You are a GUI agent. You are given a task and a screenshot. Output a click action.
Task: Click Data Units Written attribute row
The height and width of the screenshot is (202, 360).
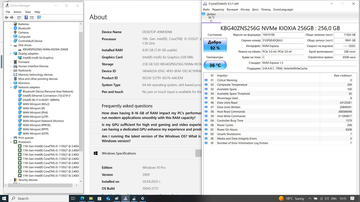point(278,107)
